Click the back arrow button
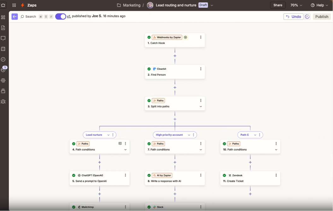The width and height of the screenshot is (333, 211). pyautogui.click(x=15, y=17)
